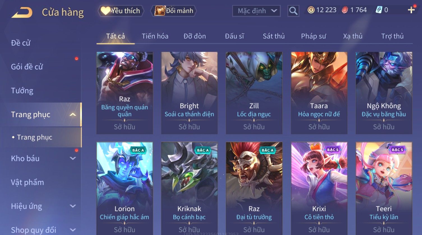
Task: Open the Zill Lốc địa ngục skin card
Action: 254,93
